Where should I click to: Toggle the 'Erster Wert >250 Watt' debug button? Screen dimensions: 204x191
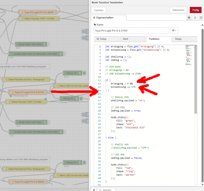[48, 44]
